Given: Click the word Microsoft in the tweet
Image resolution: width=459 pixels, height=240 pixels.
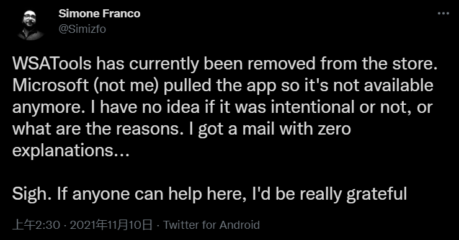Looking at the screenshot, I should pos(51,85).
